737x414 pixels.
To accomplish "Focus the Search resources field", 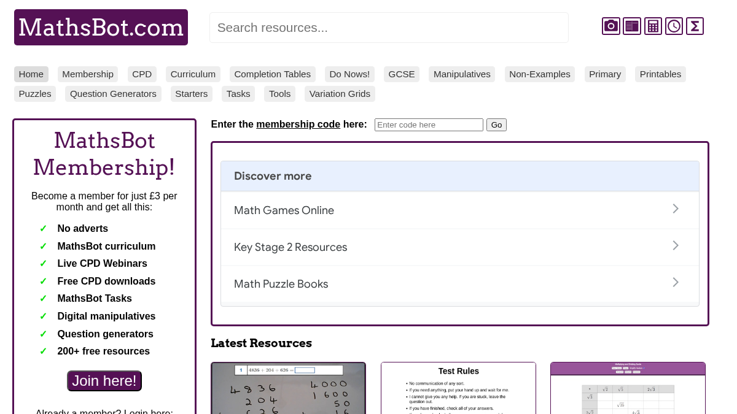I will pyautogui.click(x=389, y=28).
